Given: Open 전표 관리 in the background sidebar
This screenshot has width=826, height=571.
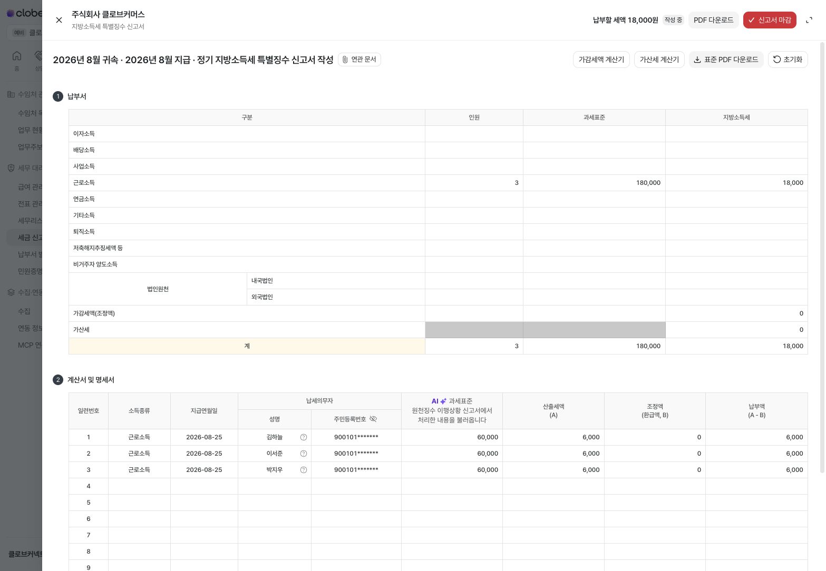Looking at the screenshot, I should coord(24,204).
